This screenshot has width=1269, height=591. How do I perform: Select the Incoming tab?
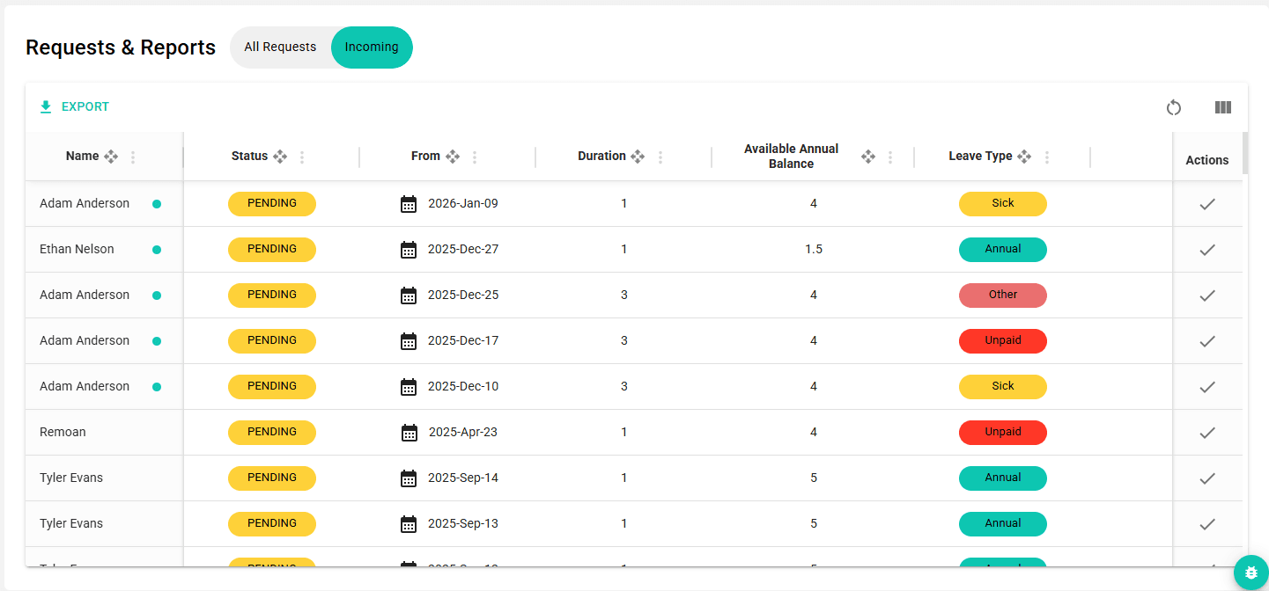click(x=372, y=47)
